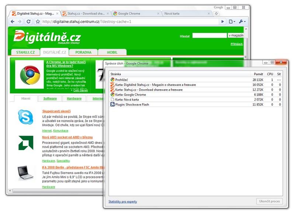Open the page control menu icon
The height and width of the screenshot is (212, 295).
232,22
